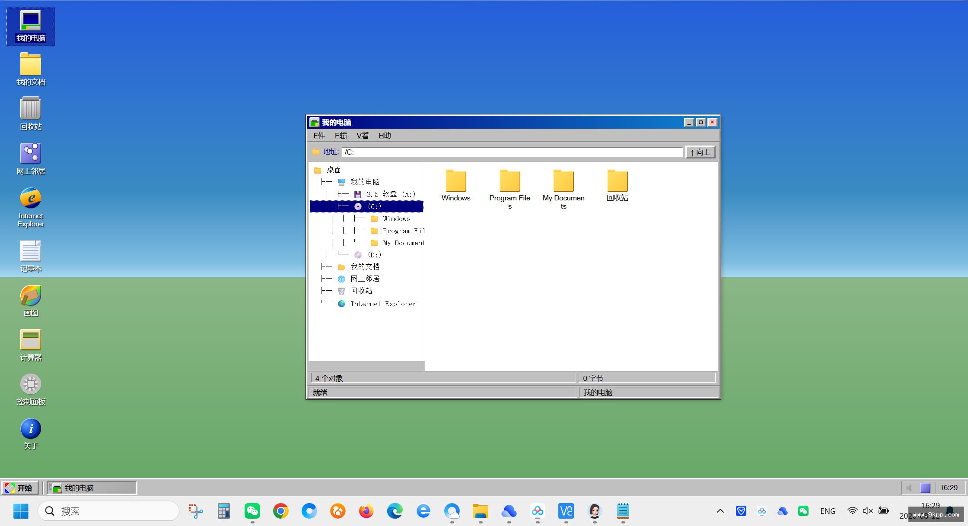Screen dimensions: 968x526
Task: Open the 关于 about desktop icon
Action: [31, 434]
